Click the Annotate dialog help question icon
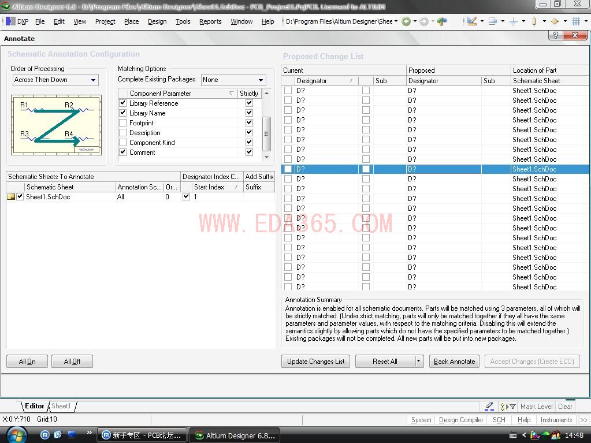 coord(555,35)
